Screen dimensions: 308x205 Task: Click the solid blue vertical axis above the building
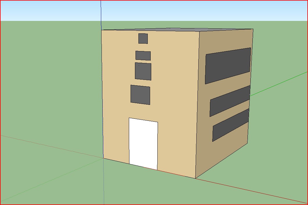(101, 15)
